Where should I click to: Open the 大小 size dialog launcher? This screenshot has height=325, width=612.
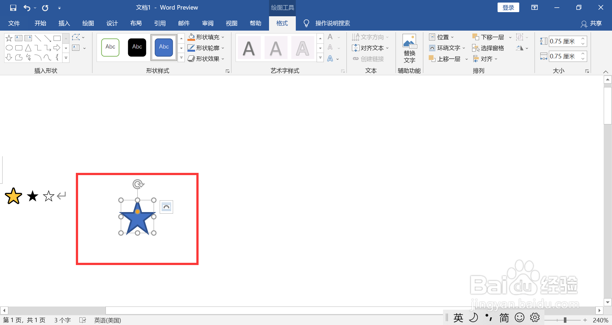click(x=587, y=71)
